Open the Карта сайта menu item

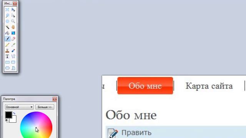point(209,86)
